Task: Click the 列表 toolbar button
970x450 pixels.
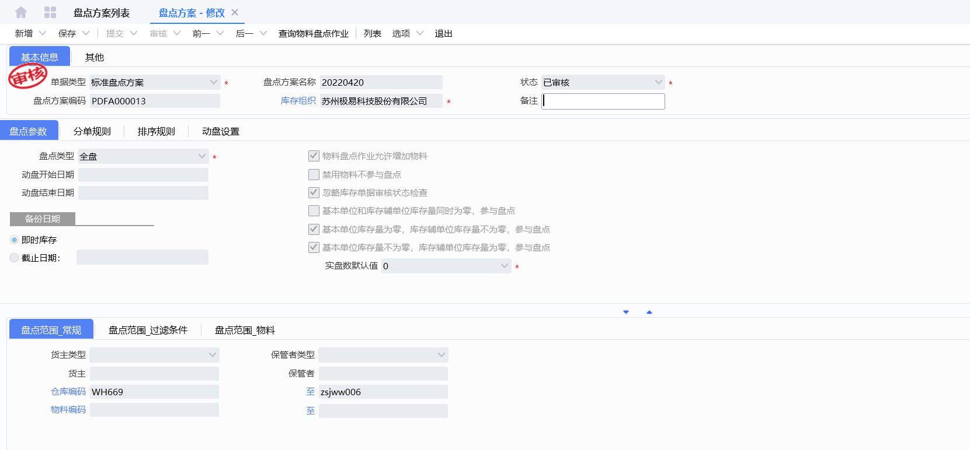Action: pyautogui.click(x=373, y=33)
